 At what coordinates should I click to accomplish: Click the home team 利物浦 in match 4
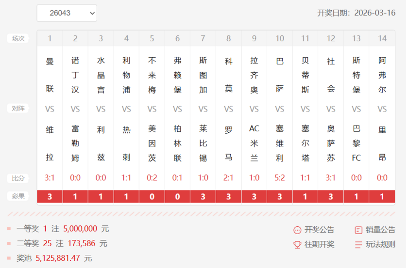point(126,75)
